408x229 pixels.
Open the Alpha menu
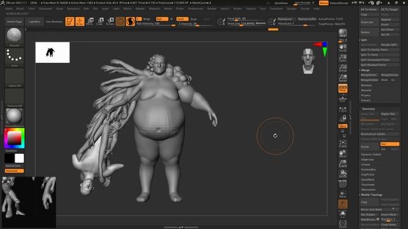click(8, 8)
